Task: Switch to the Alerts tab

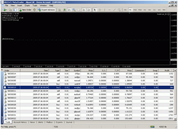Action: (x=40, y=122)
